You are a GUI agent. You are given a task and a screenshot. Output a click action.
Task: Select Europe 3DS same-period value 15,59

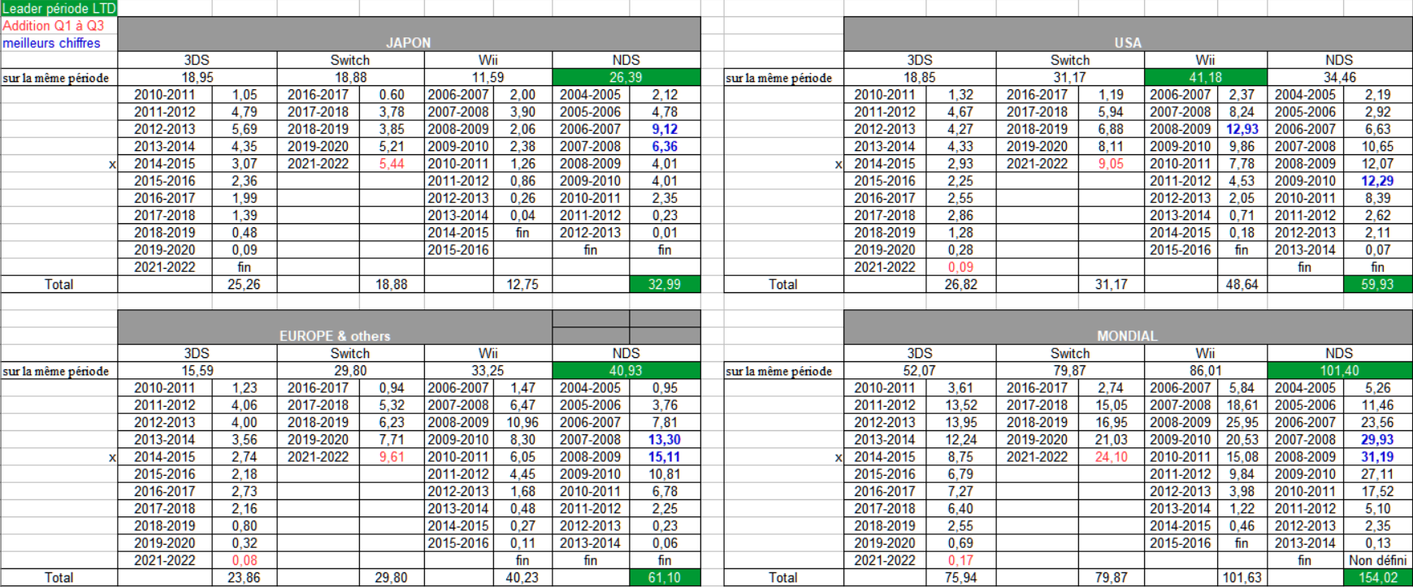[197, 370]
